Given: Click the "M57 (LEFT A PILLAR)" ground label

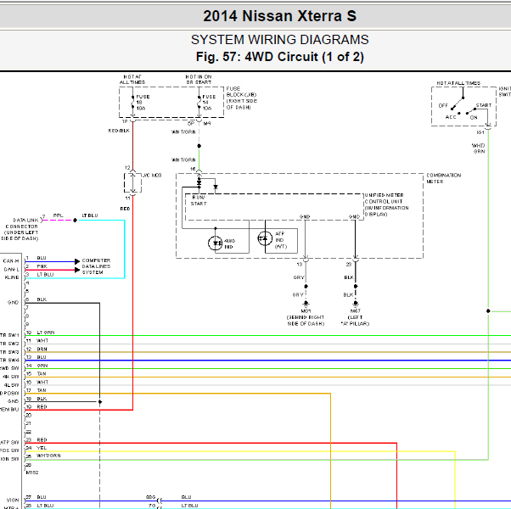Looking at the screenshot, I should pos(355,317).
